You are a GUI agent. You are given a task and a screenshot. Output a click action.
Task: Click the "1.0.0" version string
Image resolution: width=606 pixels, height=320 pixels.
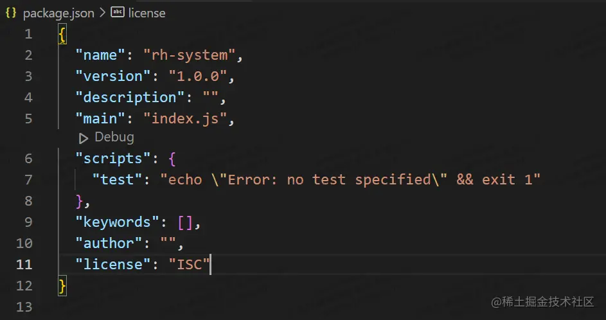(199, 76)
